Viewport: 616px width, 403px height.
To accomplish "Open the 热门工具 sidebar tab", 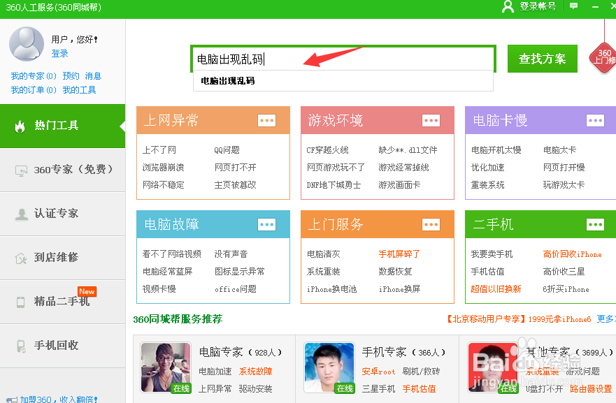I will (x=62, y=126).
